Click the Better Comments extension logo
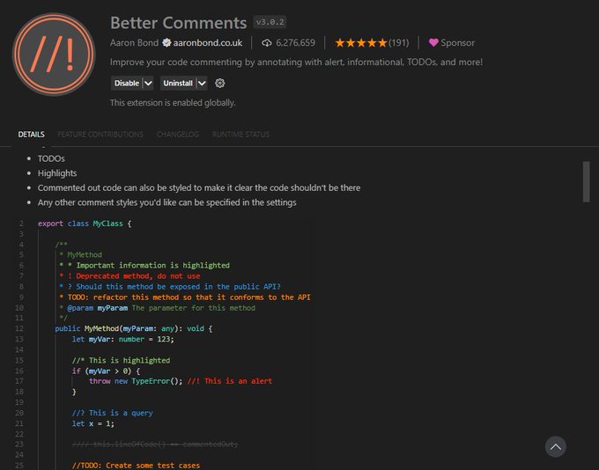 [54, 54]
